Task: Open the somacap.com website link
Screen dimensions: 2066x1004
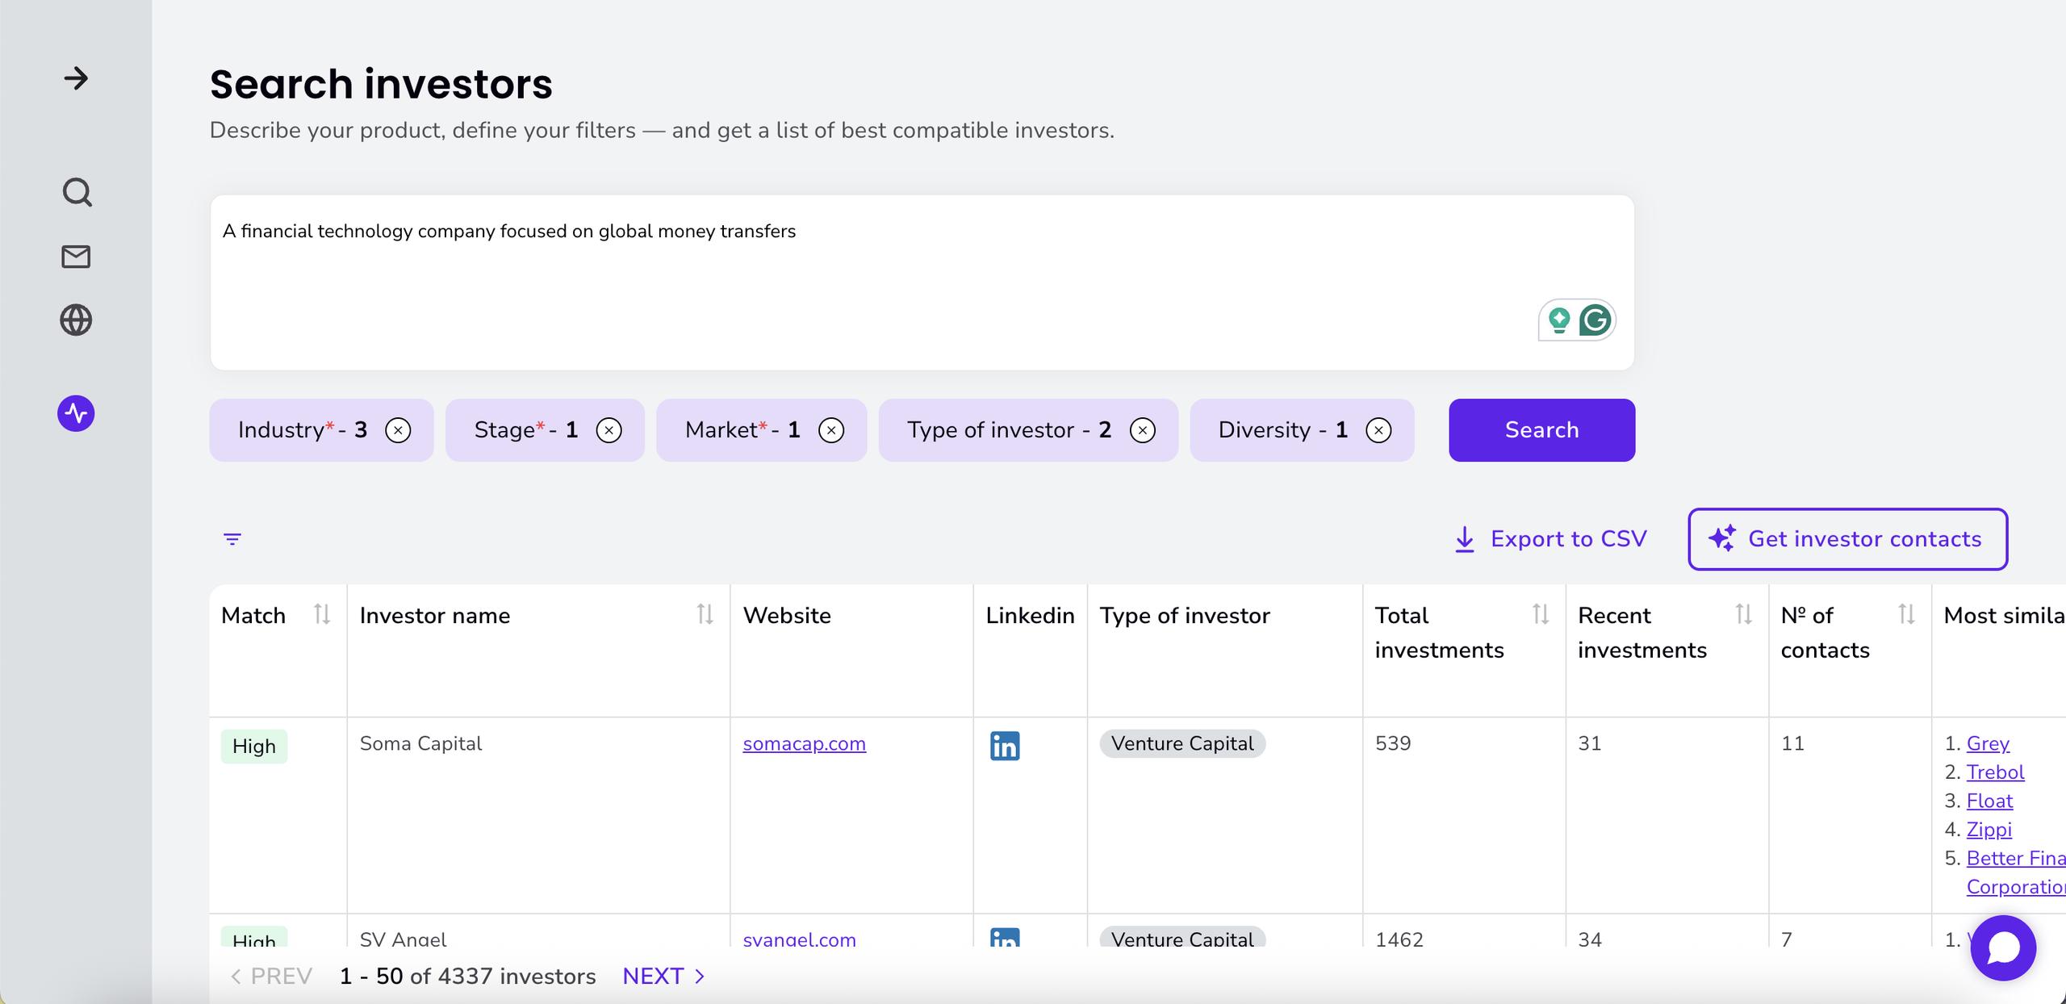Action: tap(804, 743)
